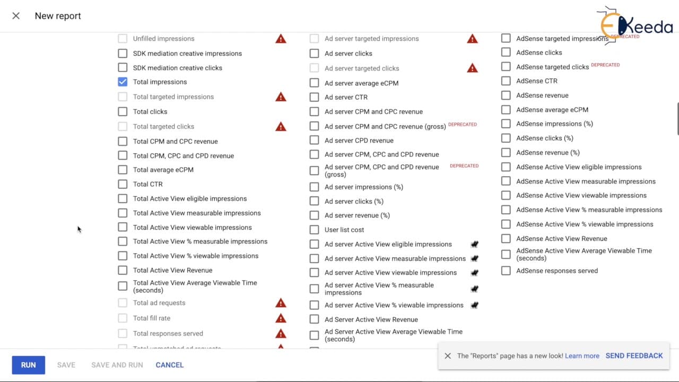The height and width of the screenshot is (382, 679).
Task: Enable the Total clicks checkbox
Action: point(123,111)
